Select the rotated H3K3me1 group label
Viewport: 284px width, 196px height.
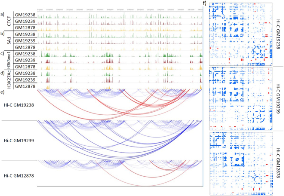click(9, 60)
